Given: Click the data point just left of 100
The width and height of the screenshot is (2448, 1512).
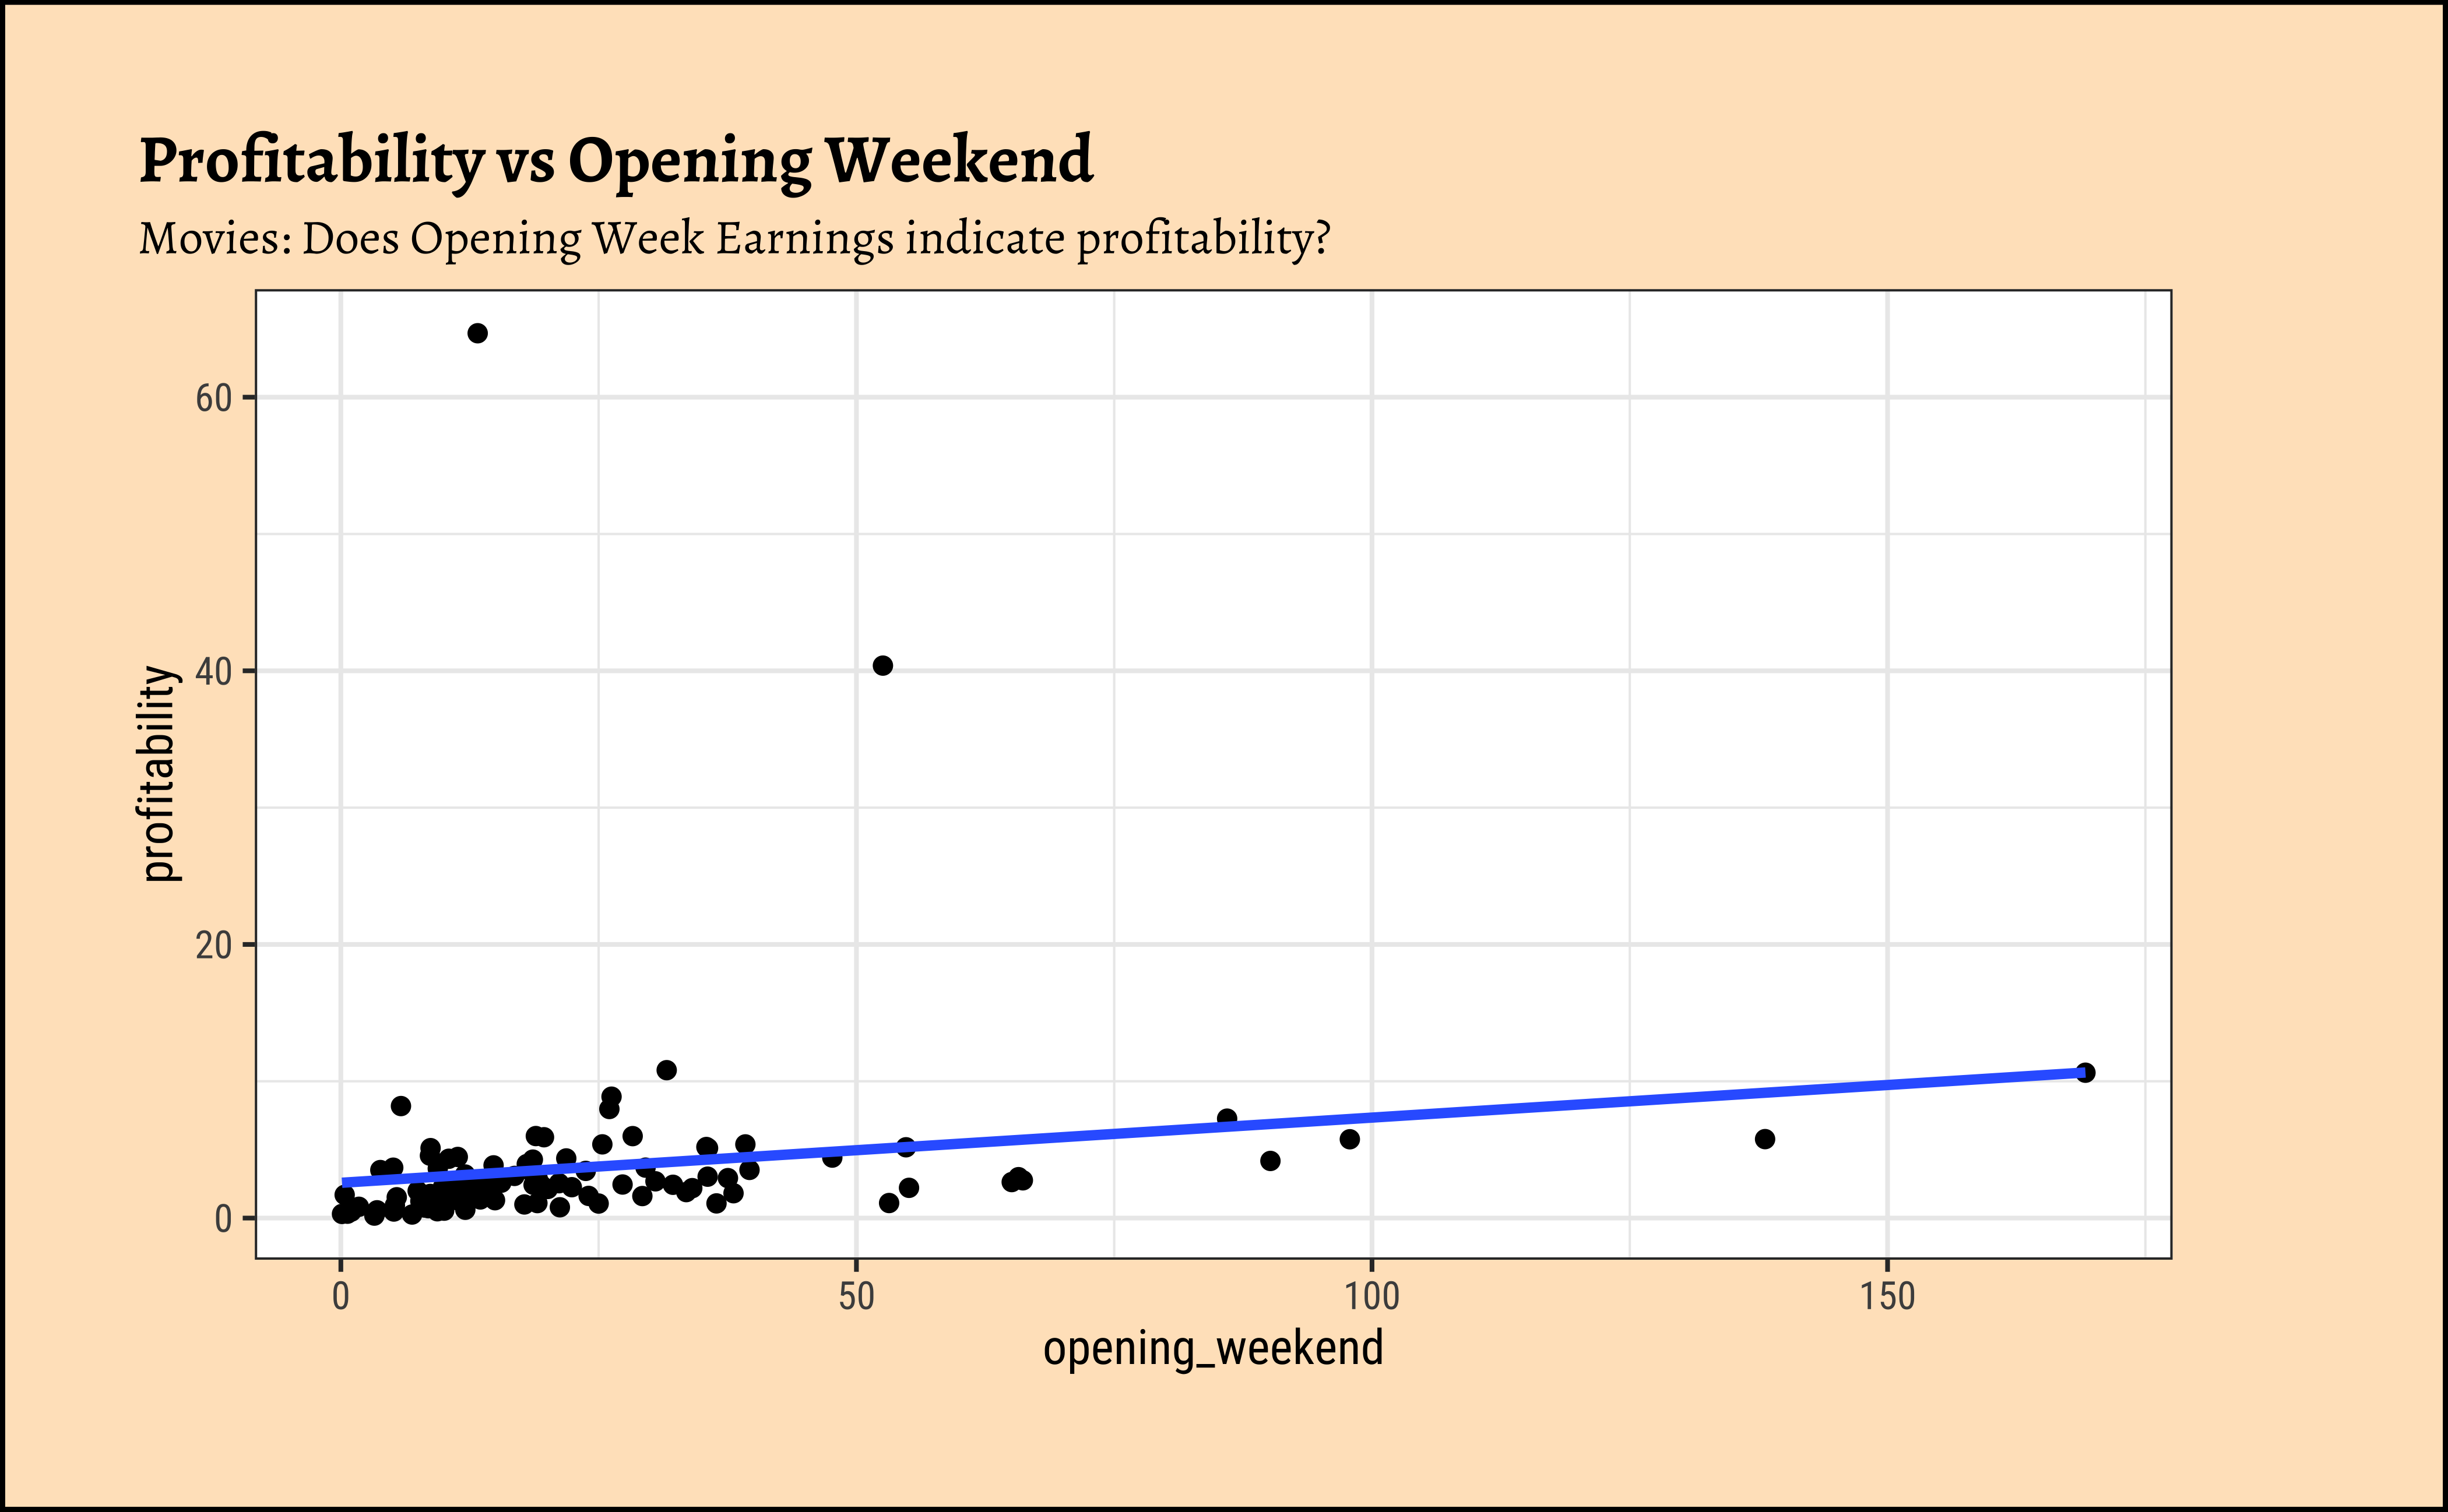Looking at the screenshot, I should [x=1349, y=1139].
